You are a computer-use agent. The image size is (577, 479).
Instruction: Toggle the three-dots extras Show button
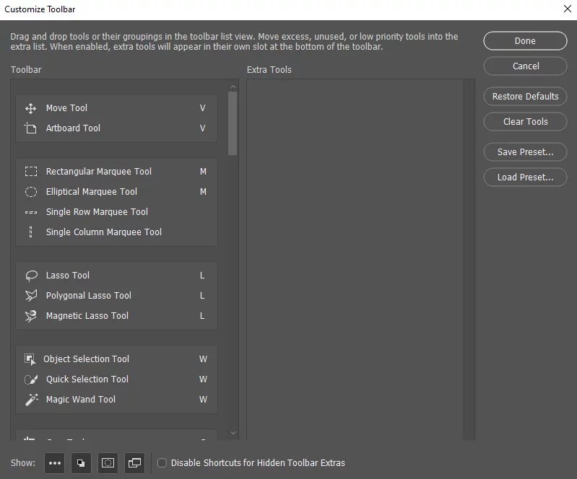[54, 463]
